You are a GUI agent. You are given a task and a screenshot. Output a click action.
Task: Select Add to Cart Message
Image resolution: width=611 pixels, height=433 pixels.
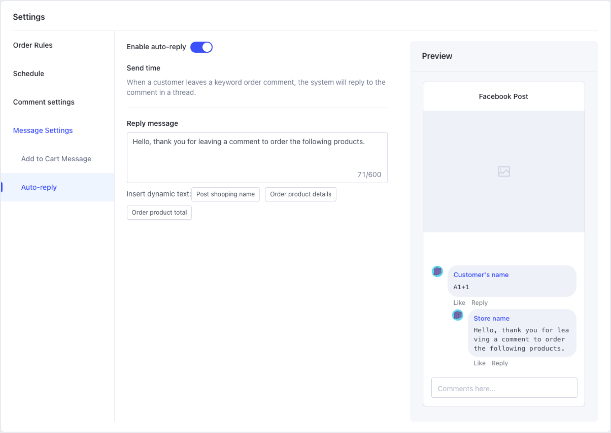click(56, 159)
